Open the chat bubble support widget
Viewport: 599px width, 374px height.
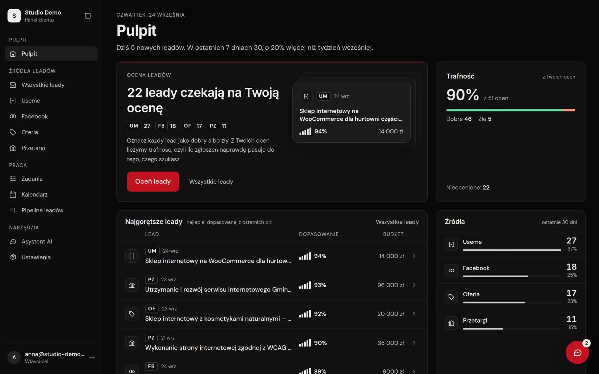(x=577, y=352)
